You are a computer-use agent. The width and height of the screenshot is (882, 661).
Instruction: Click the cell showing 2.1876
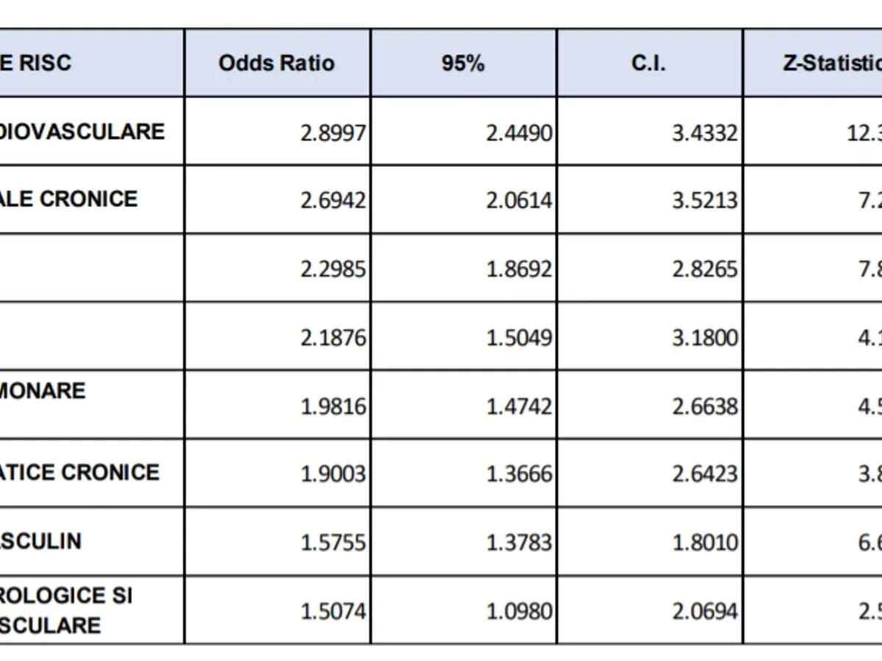[333, 338]
